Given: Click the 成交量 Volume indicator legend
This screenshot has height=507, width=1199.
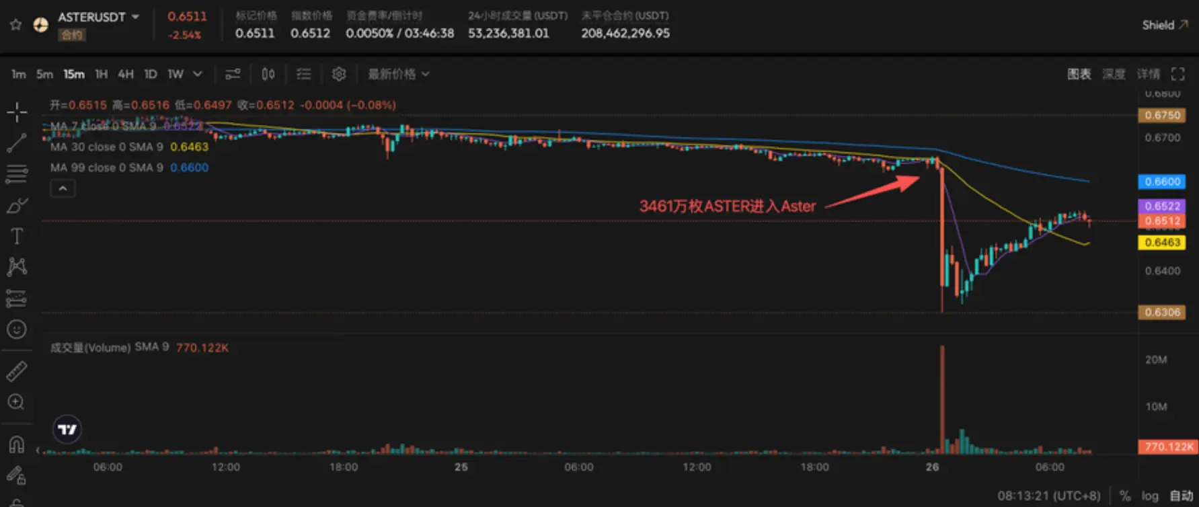Looking at the screenshot, I should tap(139, 348).
